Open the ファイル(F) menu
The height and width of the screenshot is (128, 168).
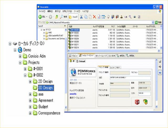[x=42, y=12]
